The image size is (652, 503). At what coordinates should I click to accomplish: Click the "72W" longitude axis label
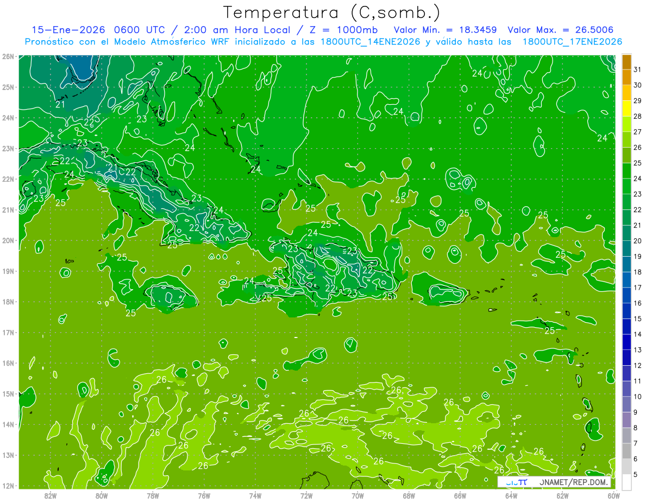click(x=306, y=495)
